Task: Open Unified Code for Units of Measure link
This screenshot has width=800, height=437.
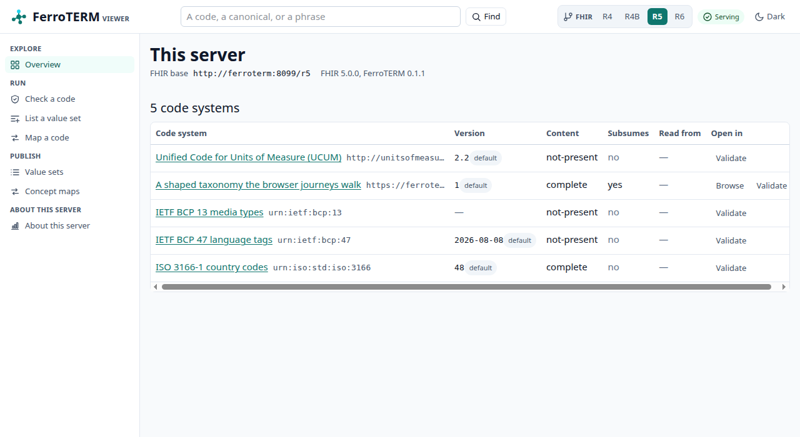Action: (249, 157)
